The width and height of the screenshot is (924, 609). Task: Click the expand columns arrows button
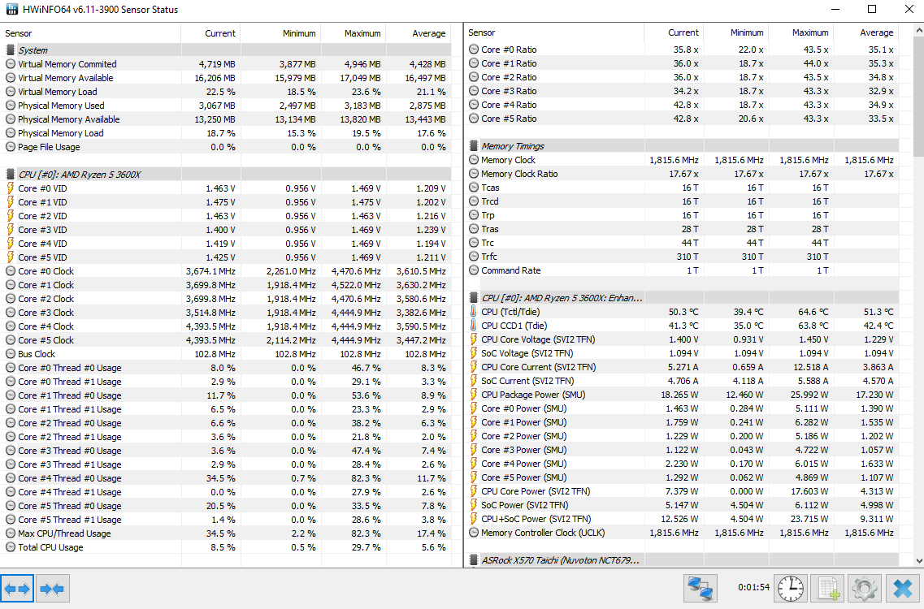click(17, 589)
